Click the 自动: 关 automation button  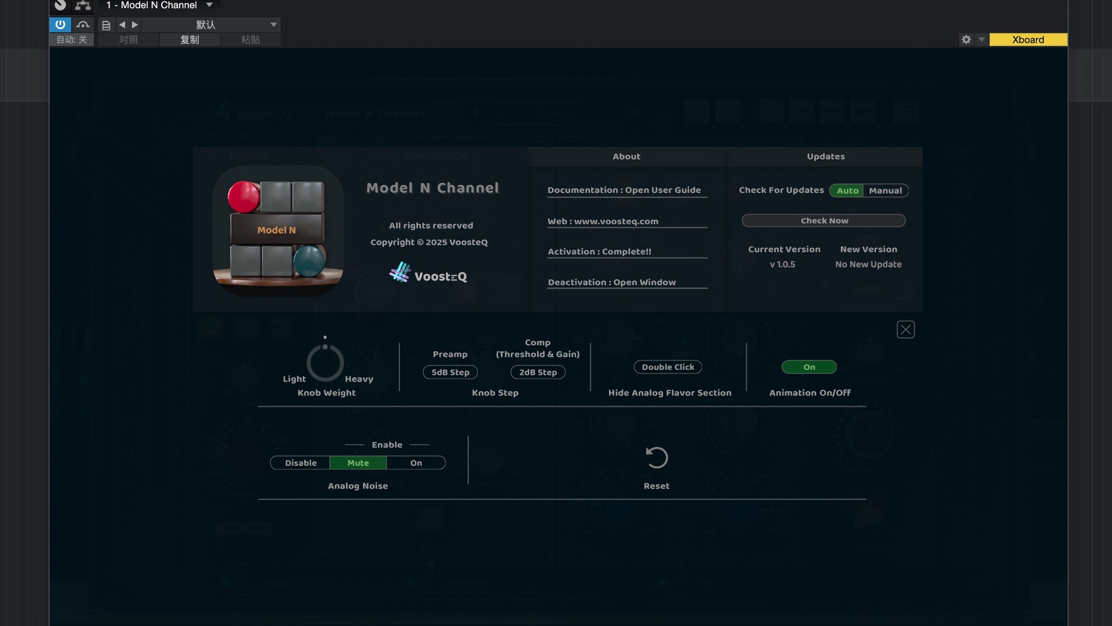point(72,39)
